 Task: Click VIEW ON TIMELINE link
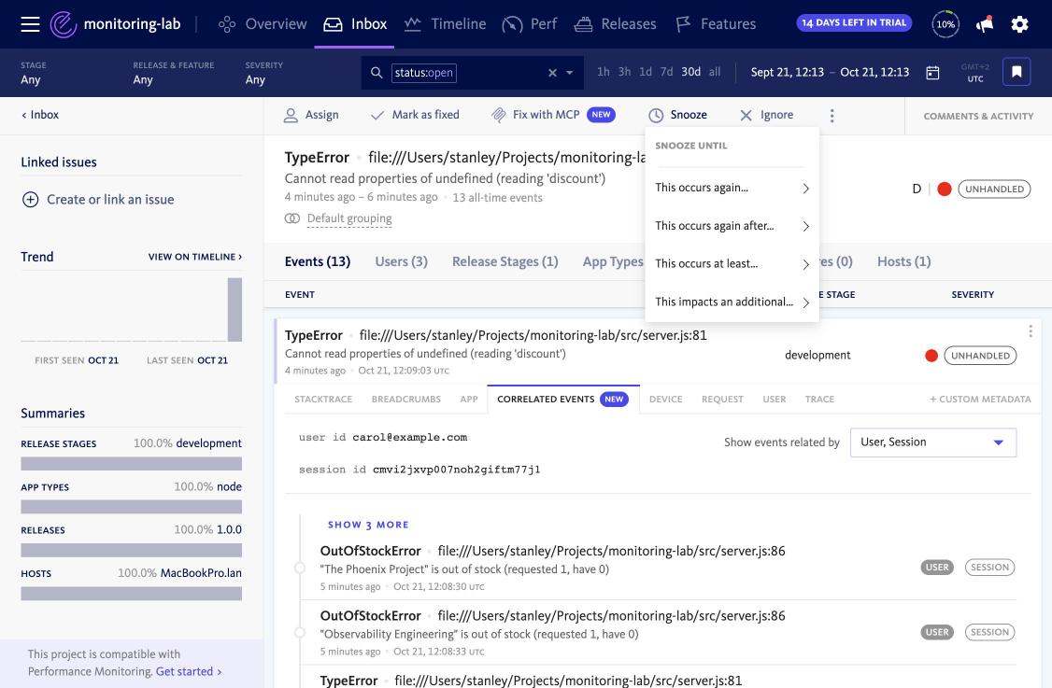[194, 257]
